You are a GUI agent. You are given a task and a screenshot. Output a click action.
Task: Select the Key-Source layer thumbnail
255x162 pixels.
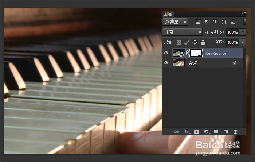179,53
